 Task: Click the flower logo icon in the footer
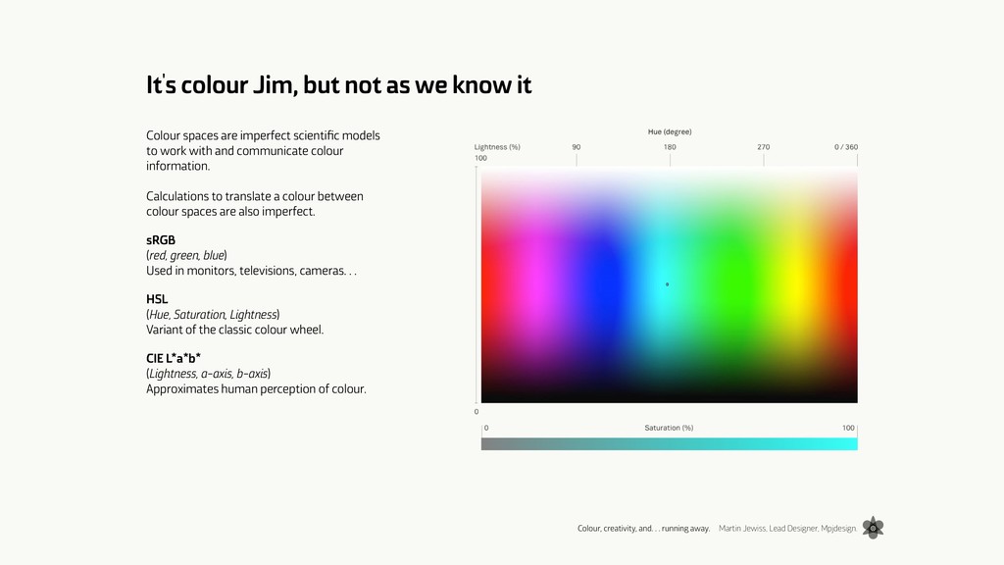point(873,528)
